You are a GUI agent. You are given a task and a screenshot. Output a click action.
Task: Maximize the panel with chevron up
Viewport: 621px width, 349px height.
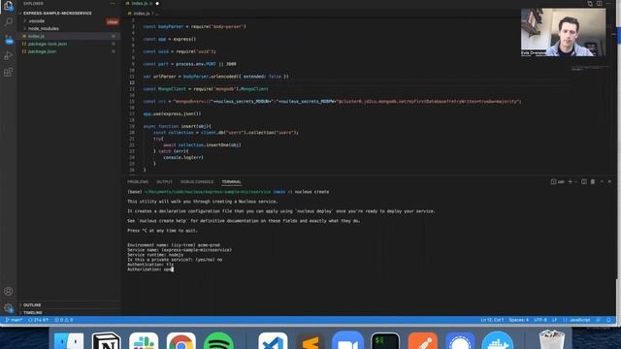pos(602,181)
